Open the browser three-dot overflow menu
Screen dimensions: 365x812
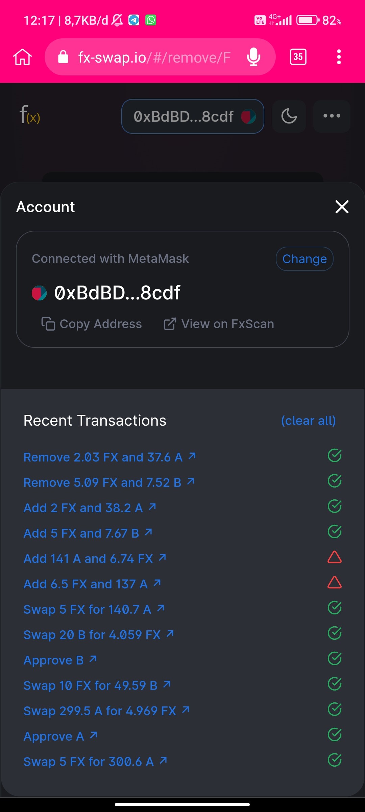[x=339, y=57]
